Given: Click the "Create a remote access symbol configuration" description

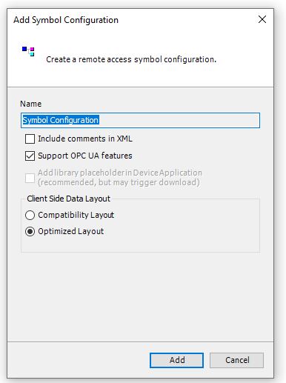Looking at the screenshot, I should point(131,59).
